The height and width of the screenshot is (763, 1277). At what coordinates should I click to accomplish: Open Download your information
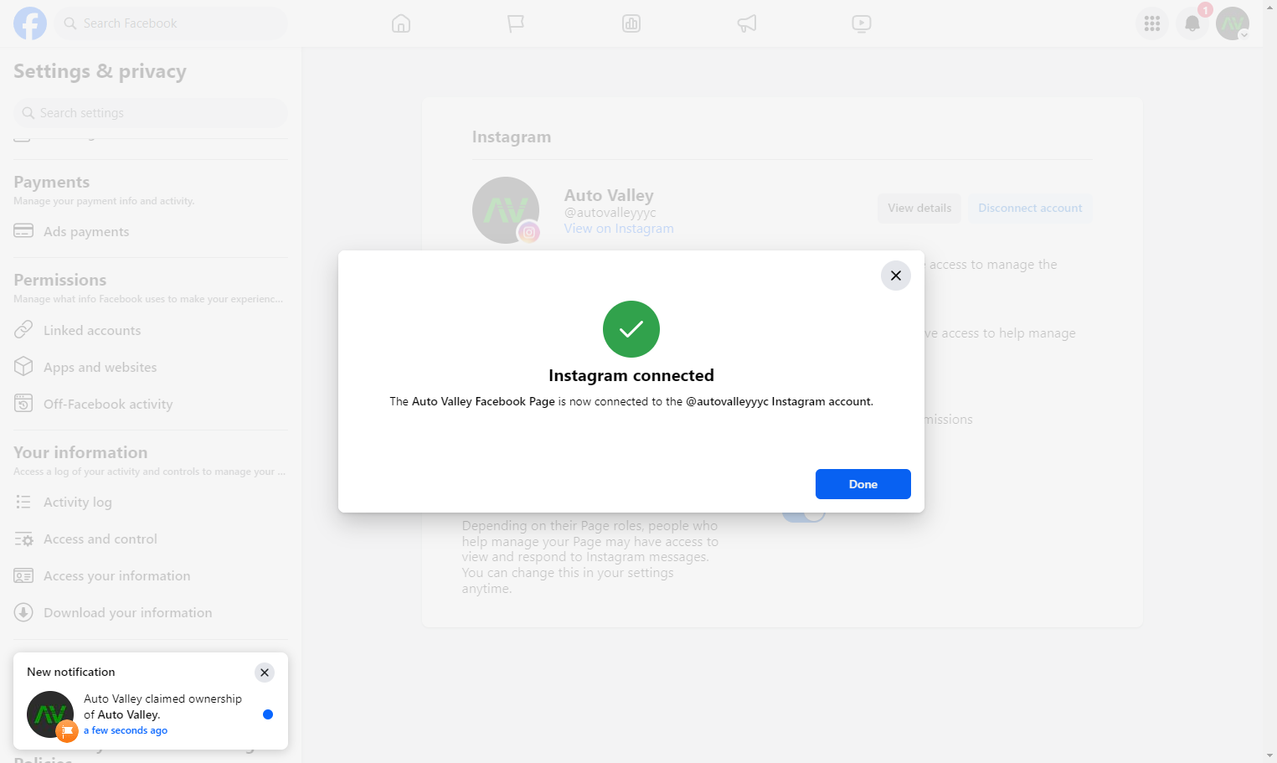pyautogui.click(x=151, y=612)
